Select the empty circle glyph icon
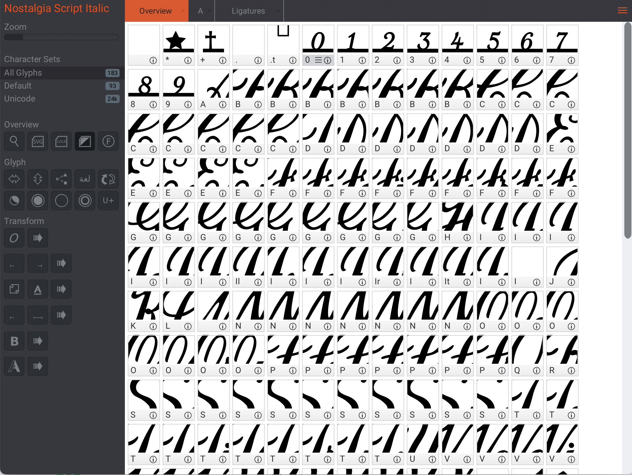Screen dimensions: 632x475 [61, 201]
